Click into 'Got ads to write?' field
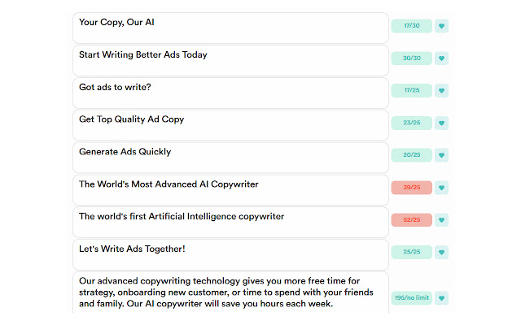Viewport: 521px width, 325px height. click(x=230, y=93)
